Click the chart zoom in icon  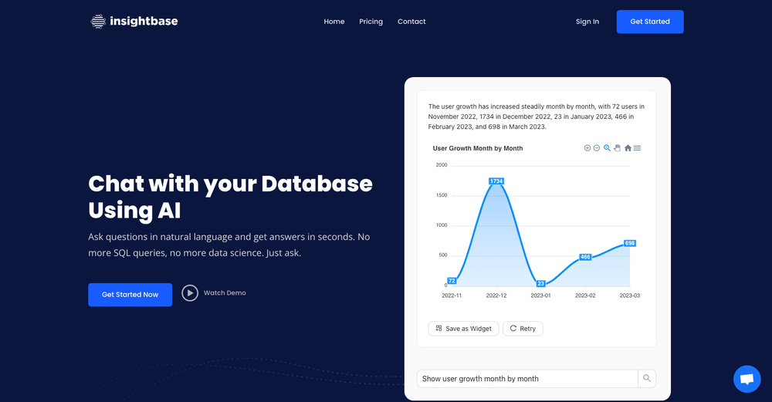tap(587, 148)
